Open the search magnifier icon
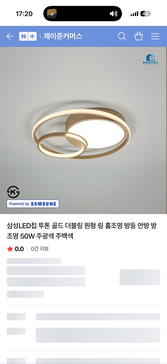 click(x=122, y=36)
